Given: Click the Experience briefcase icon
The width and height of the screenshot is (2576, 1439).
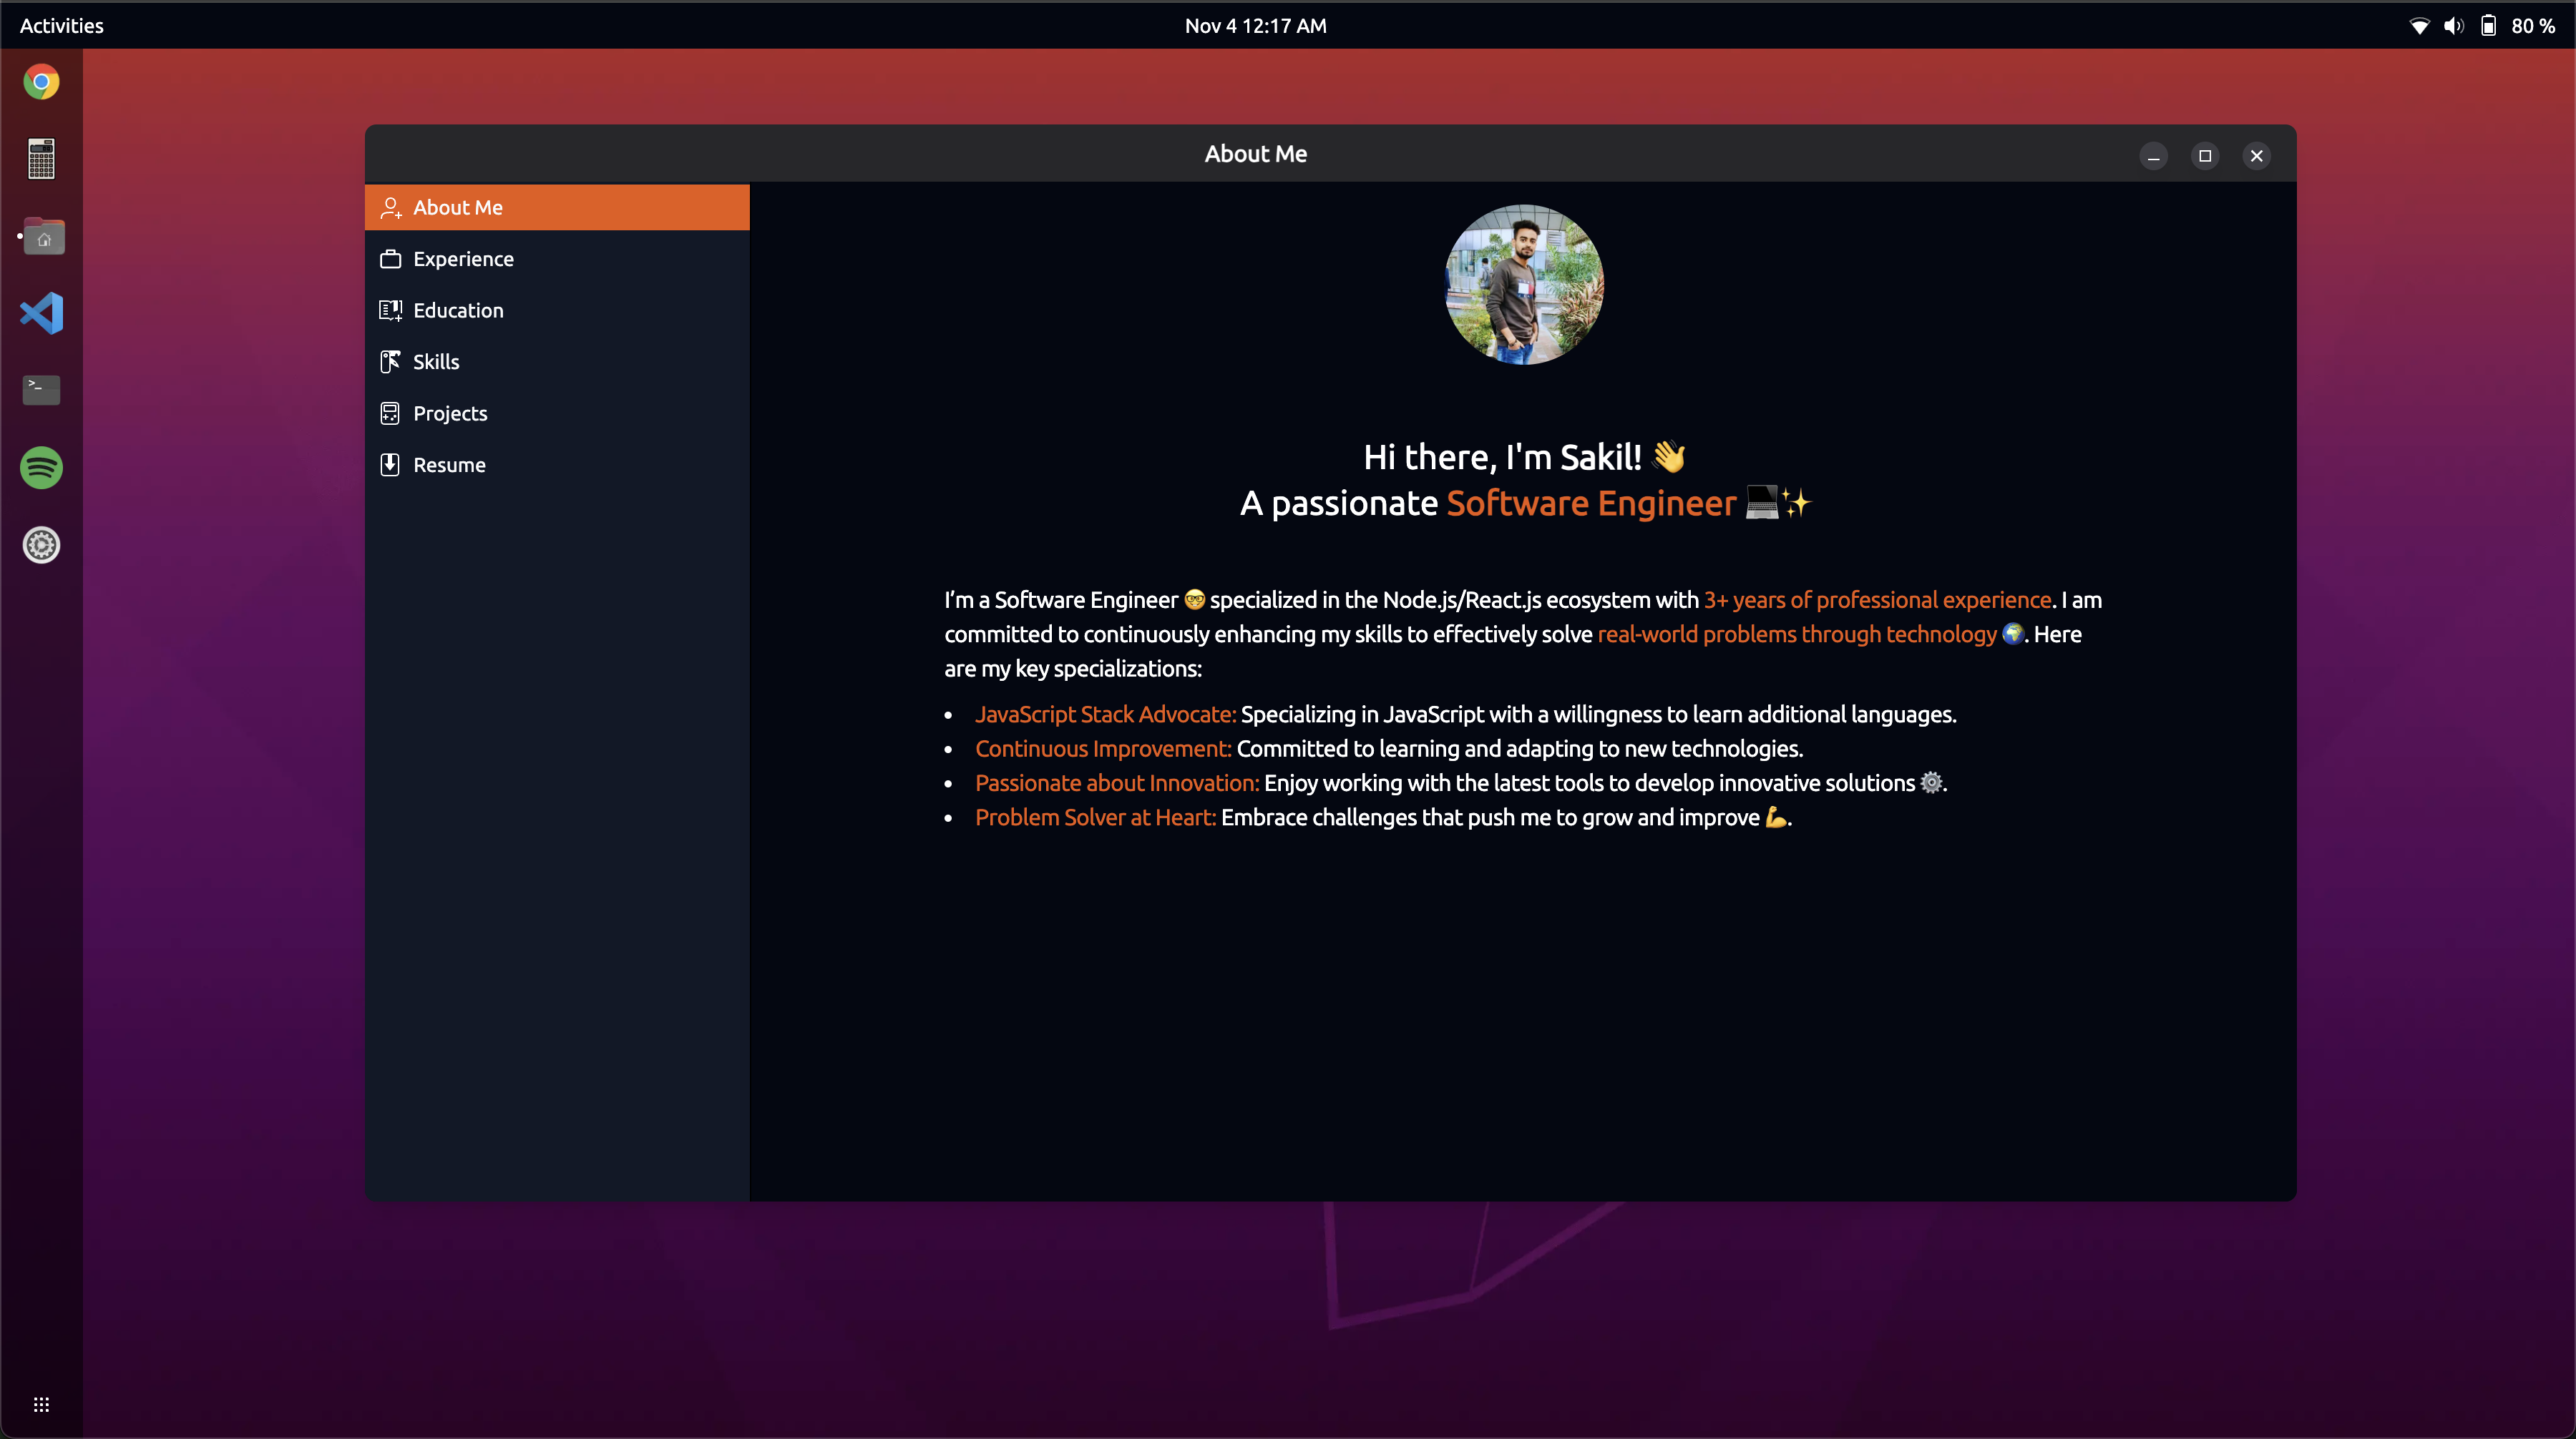Looking at the screenshot, I should click(391, 259).
